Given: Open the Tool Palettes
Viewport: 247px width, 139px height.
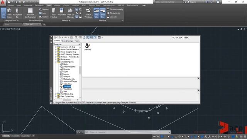Looking at the screenshot, I should (54, 13).
